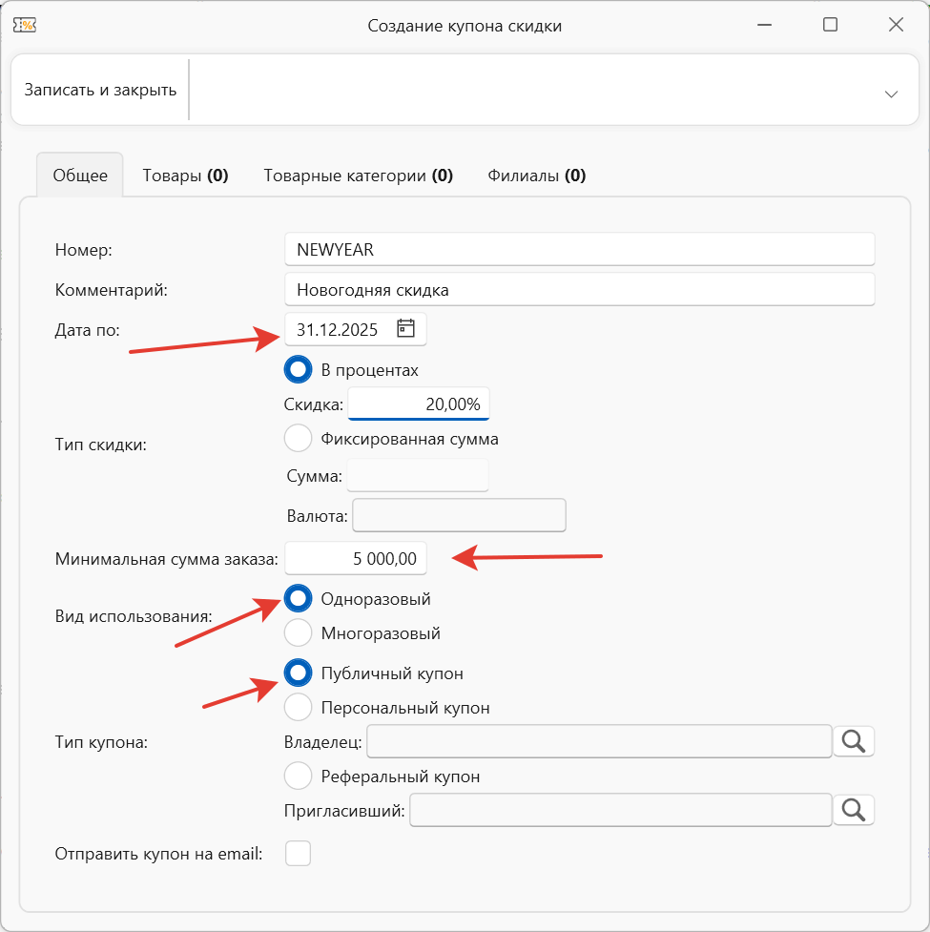The width and height of the screenshot is (930, 932).
Task: Switch to the Товары tab
Action: coord(185,176)
